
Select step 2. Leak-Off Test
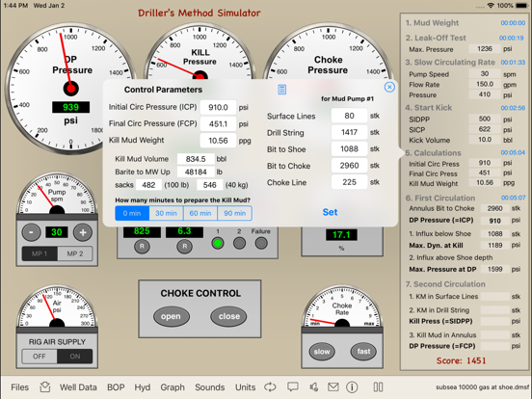tap(436, 38)
